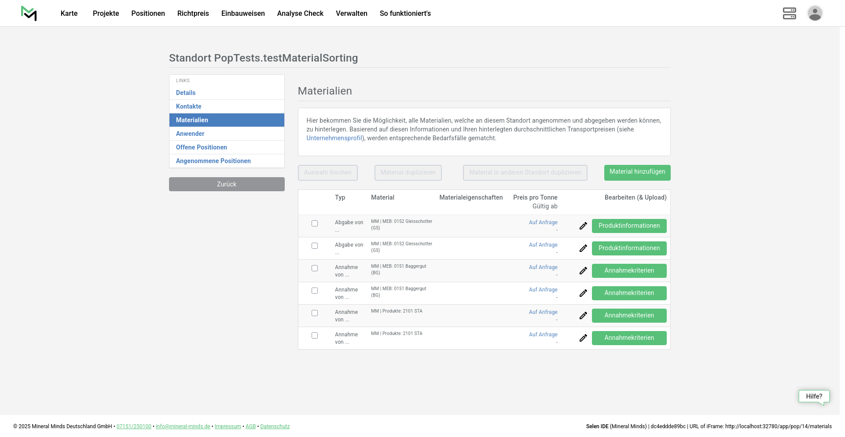The height and width of the screenshot is (437, 845).
Task: Click the Material hinzufügen button
Action: pos(637,172)
